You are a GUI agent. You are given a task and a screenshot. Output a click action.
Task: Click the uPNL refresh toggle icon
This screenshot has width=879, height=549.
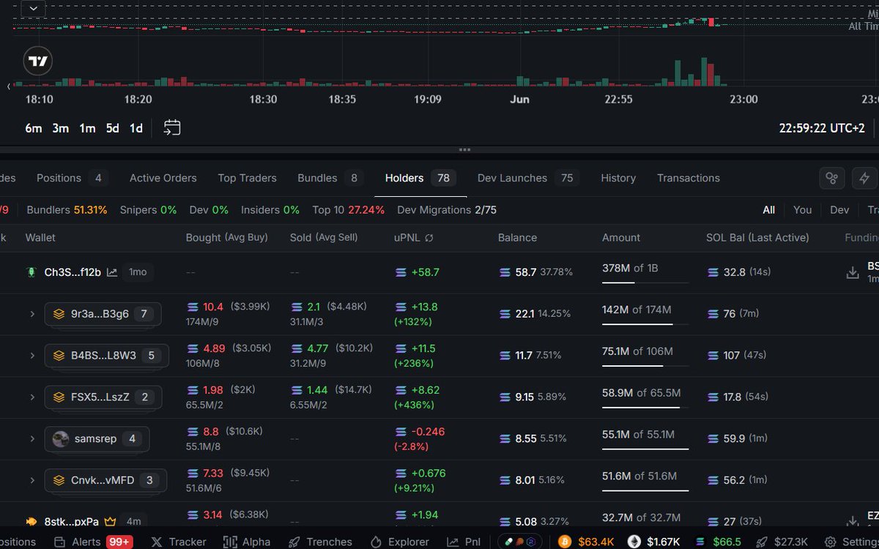tap(429, 238)
